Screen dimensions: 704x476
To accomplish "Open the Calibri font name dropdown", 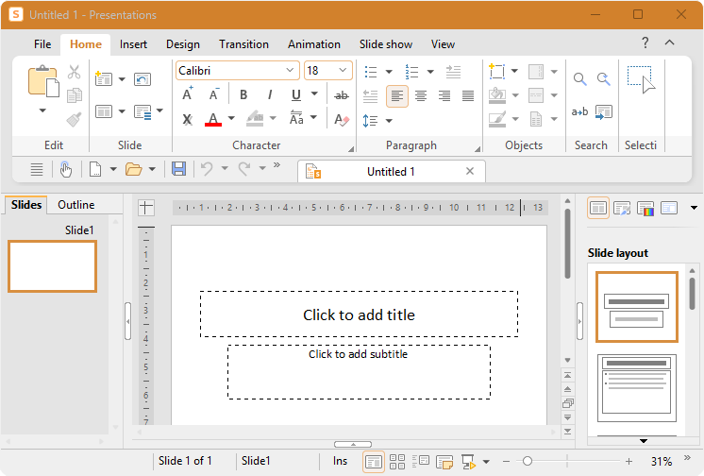I will (290, 70).
